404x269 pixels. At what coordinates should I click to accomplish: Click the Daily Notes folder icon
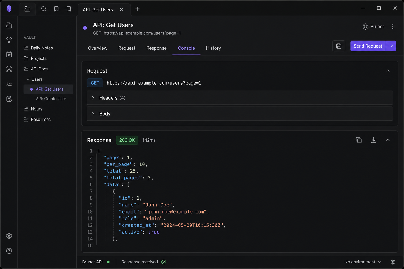pos(26,48)
